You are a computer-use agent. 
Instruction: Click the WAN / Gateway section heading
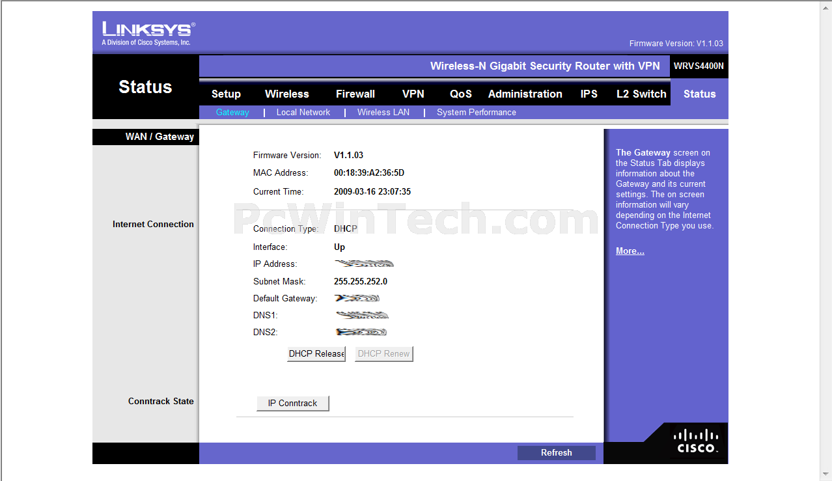tap(159, 137)
